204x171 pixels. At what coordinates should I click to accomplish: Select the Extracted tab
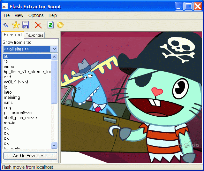point(13,35)
